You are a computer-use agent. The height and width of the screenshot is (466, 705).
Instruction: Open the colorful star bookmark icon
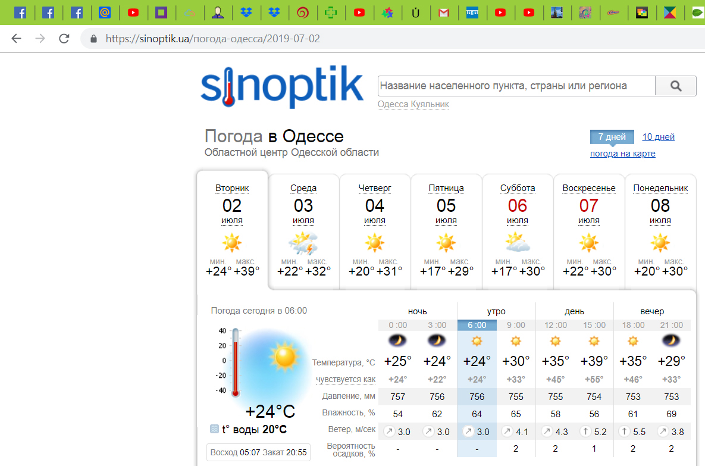coord(387,12)
